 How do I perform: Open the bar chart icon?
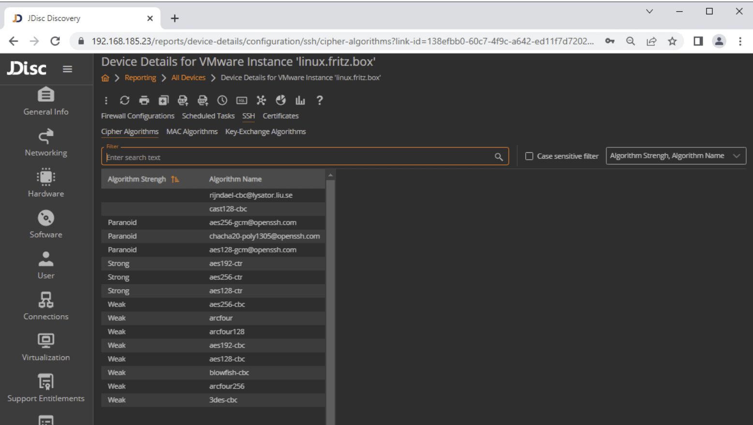coord(300,100)
